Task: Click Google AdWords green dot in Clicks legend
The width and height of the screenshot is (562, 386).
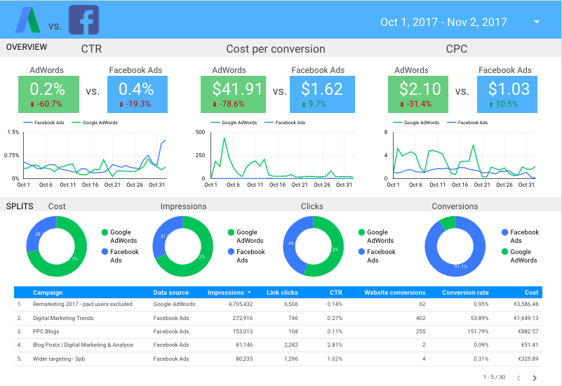Action: 361,232
